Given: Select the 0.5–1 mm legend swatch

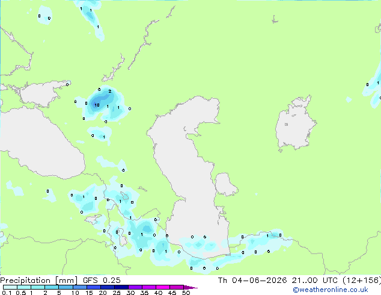Looking at the screenshot, I should [24, 287].
